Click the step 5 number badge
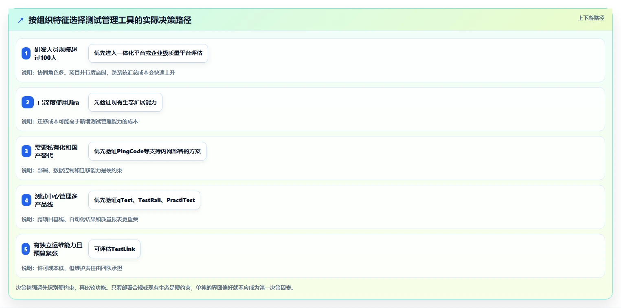 (26, 249)
